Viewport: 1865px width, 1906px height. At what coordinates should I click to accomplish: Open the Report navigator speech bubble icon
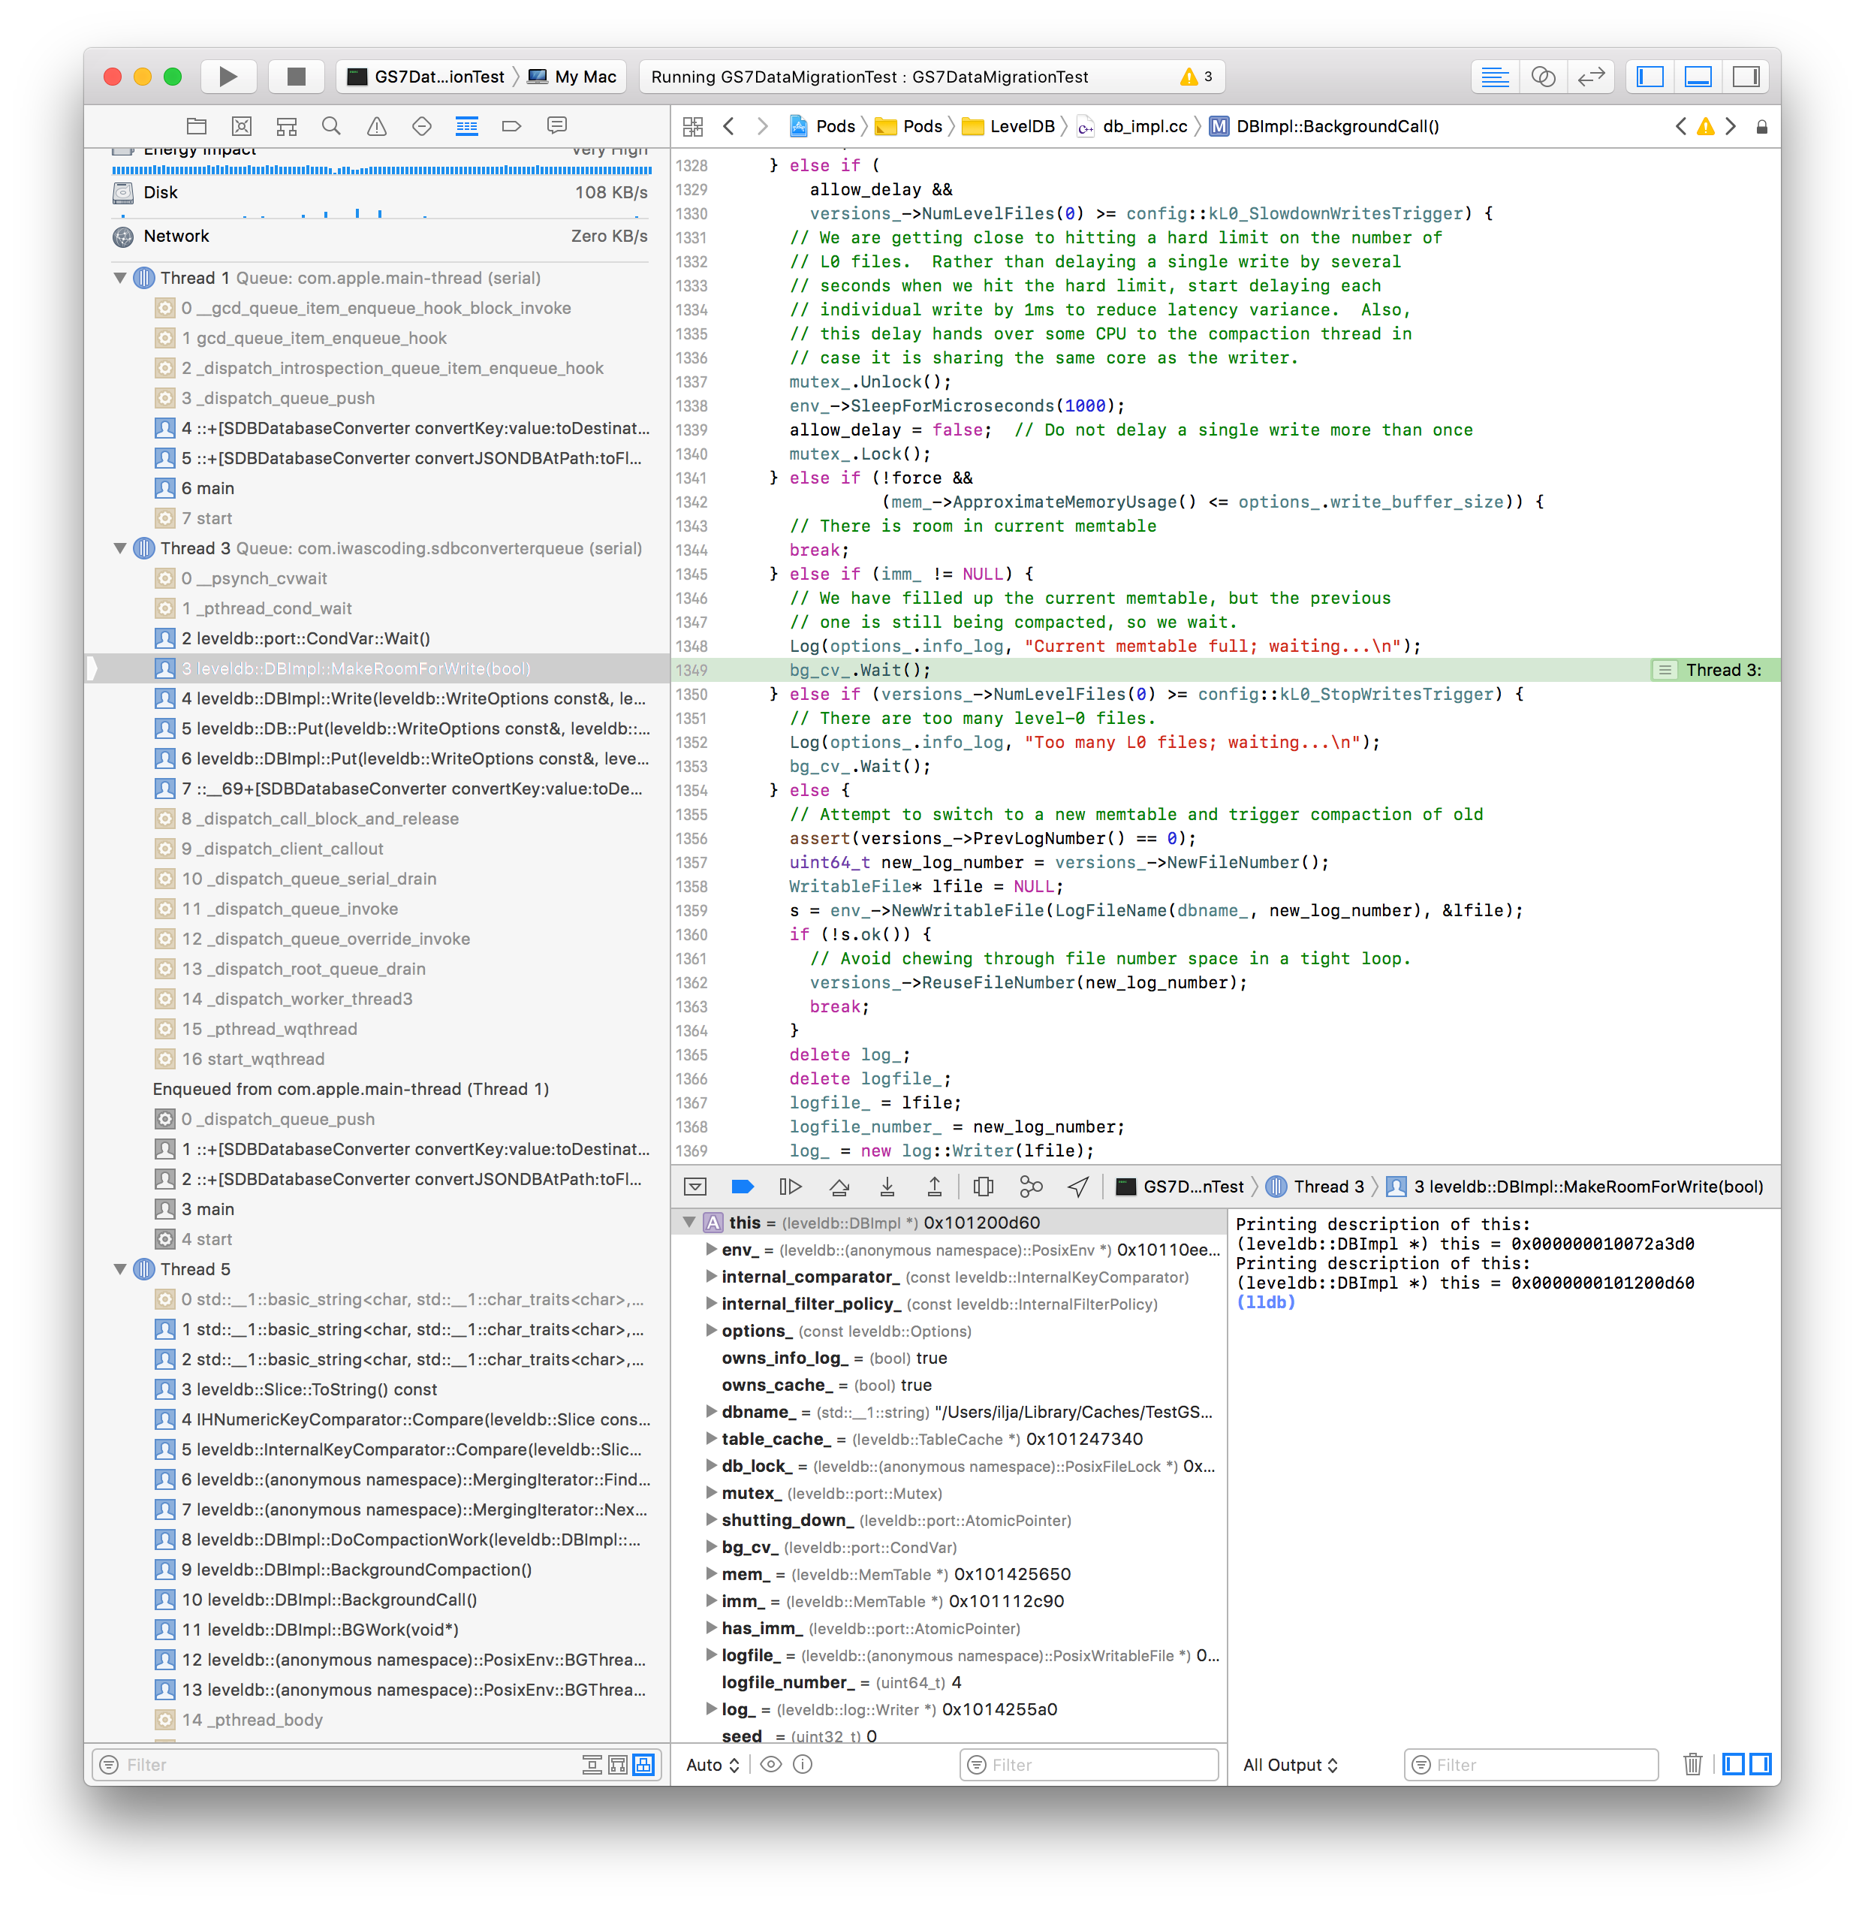pyautogui.click(x=556, y=125)
